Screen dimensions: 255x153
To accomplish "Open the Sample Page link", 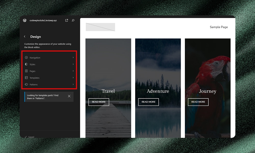I will 219,27.
